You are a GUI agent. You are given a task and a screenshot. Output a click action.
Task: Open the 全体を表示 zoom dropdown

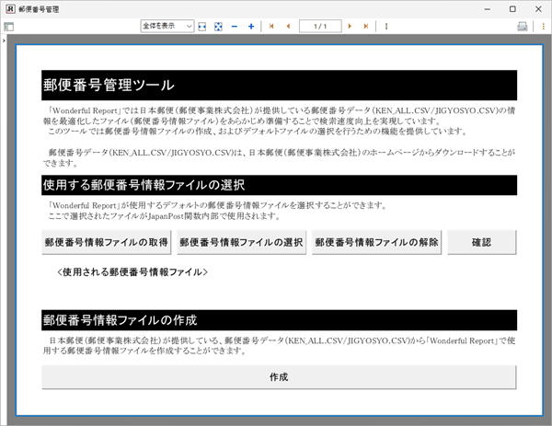[167, 26]
